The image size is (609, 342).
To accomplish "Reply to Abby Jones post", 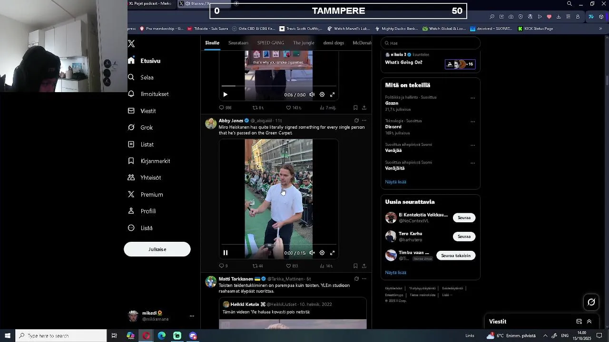I will coord(223,266).
